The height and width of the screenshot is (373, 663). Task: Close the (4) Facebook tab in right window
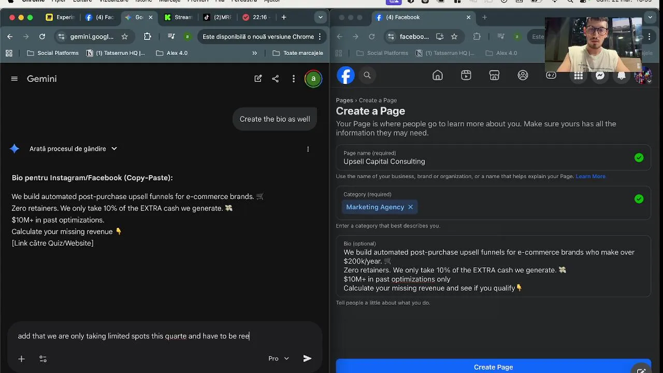point(469,17)
